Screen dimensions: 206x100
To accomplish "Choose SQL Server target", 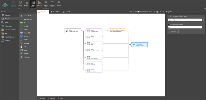I will (x=28, y=40).
